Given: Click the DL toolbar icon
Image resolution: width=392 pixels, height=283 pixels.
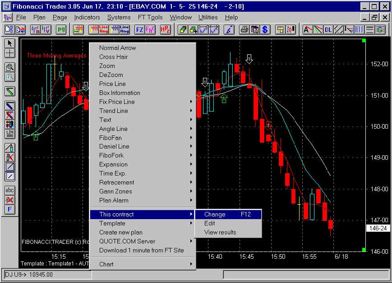Looking at the screenshot, I should coord(328,30).
